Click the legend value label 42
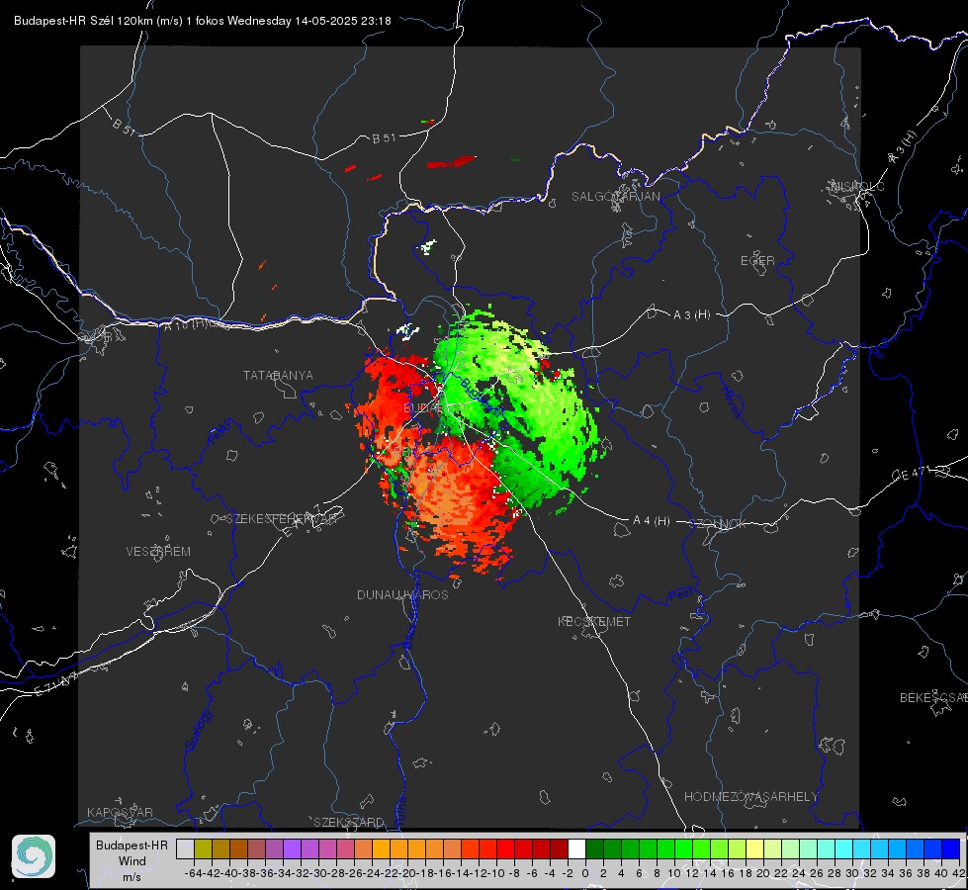 tap(958, 873)
